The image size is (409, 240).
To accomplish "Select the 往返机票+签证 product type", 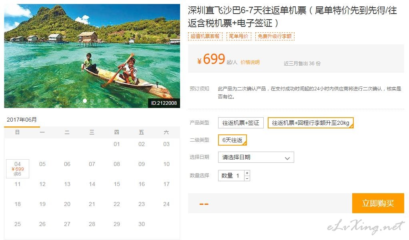I will click(x=241, y=123).
